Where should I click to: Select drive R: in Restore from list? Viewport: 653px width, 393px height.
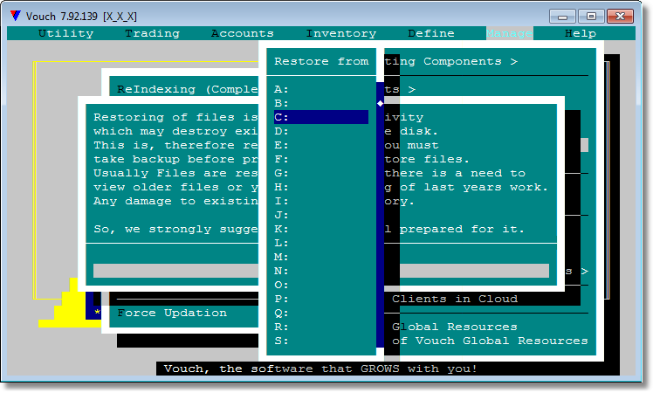tap(321, 327)
